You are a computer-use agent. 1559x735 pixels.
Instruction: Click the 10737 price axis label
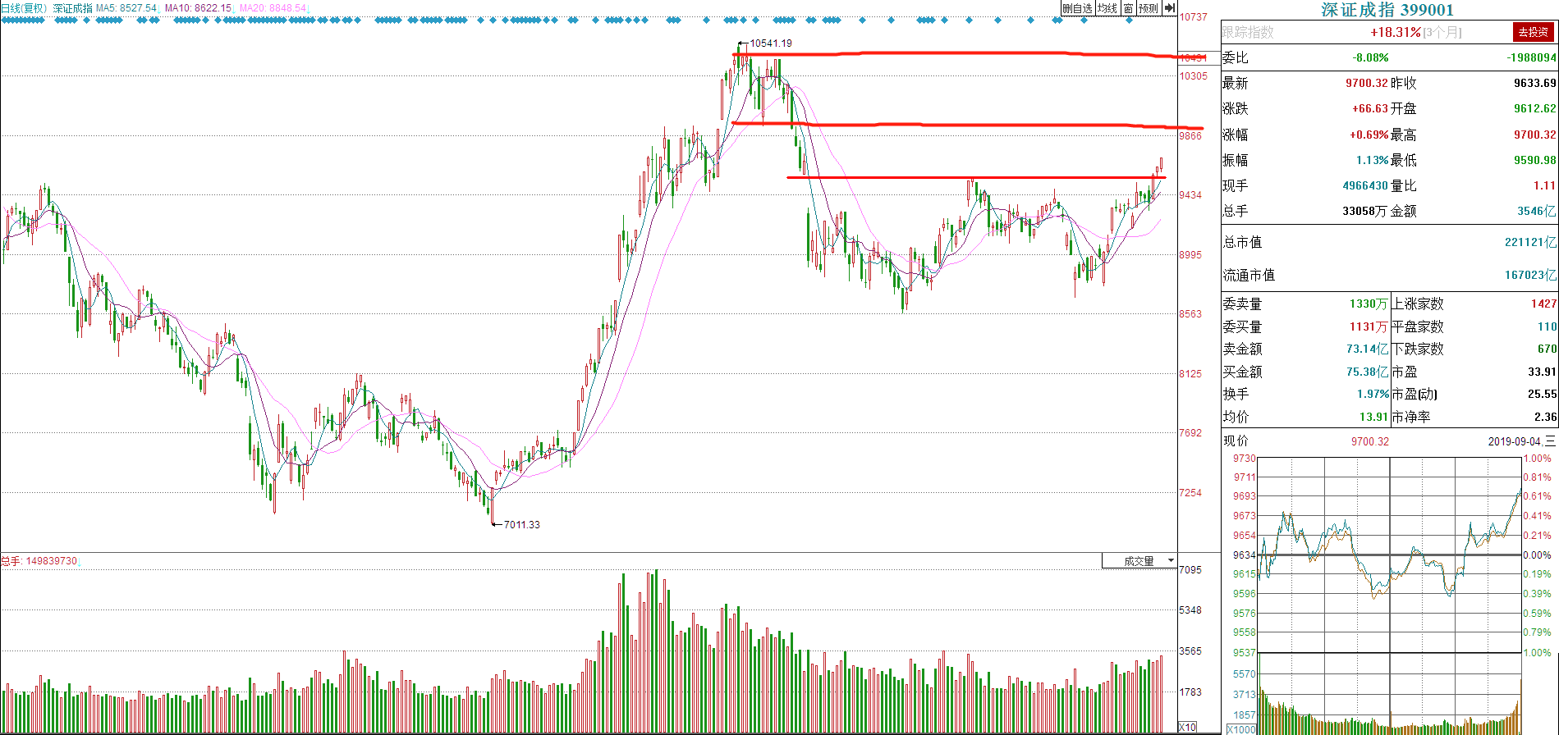click(1193, 16)
